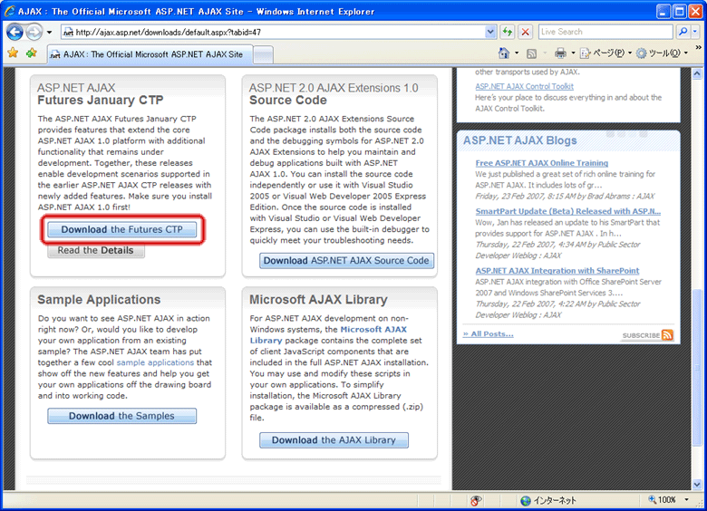Open ASP.NET AJAX Integration with SharePoint post
Image resolution: width=707 pixels, height=511 pixels.
coord(557,271)
